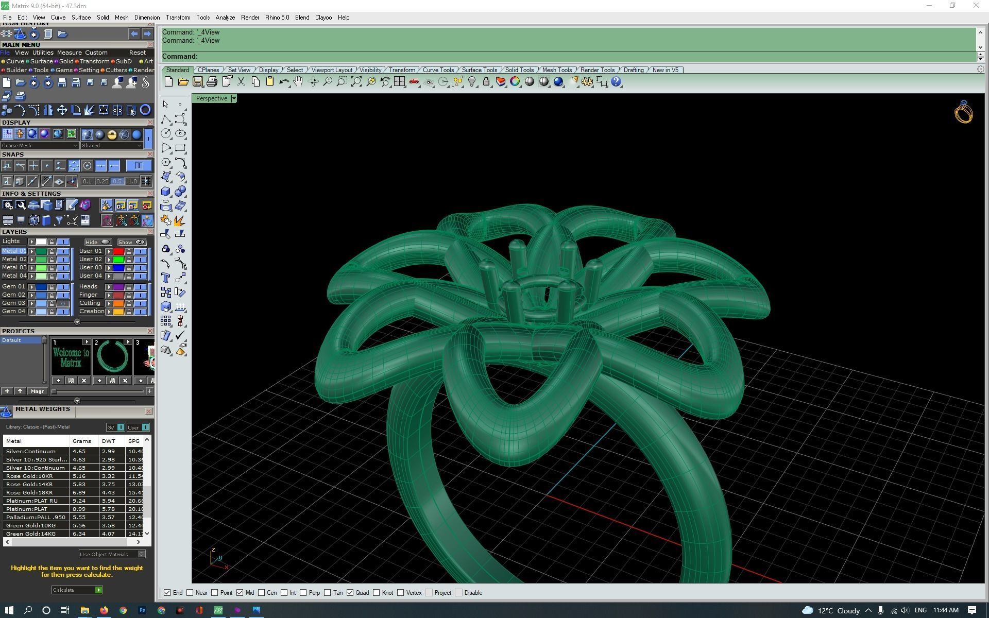
Task: Click the Open file icon in Standard toolbar
Action: (183, 82)
